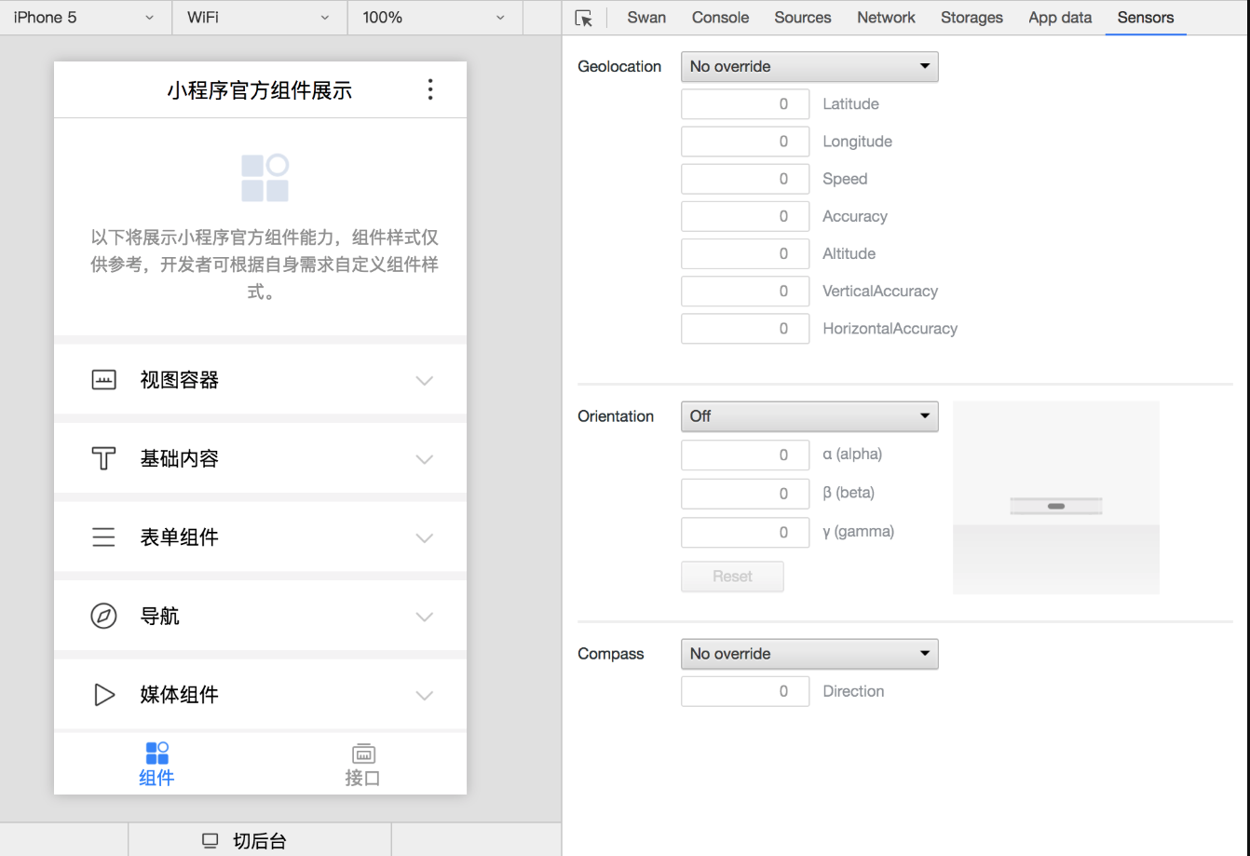Click the 表单组件 form list icon
1250x856 pixels.
click(103, 537)
